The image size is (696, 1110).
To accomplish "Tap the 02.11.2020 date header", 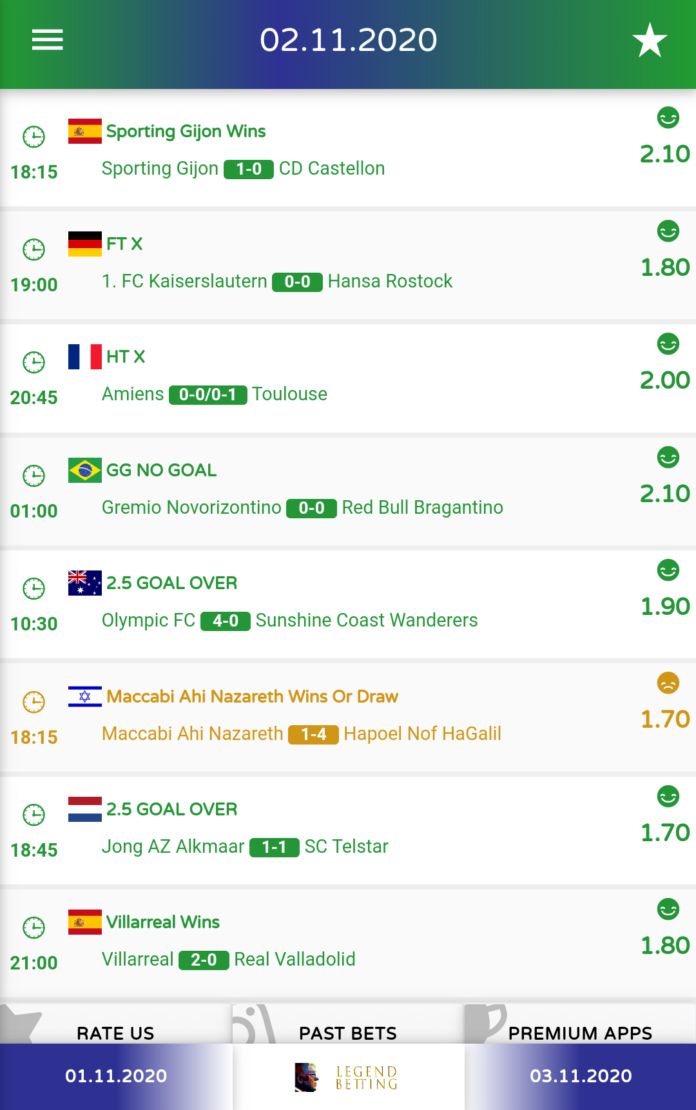I will [348, 40].
